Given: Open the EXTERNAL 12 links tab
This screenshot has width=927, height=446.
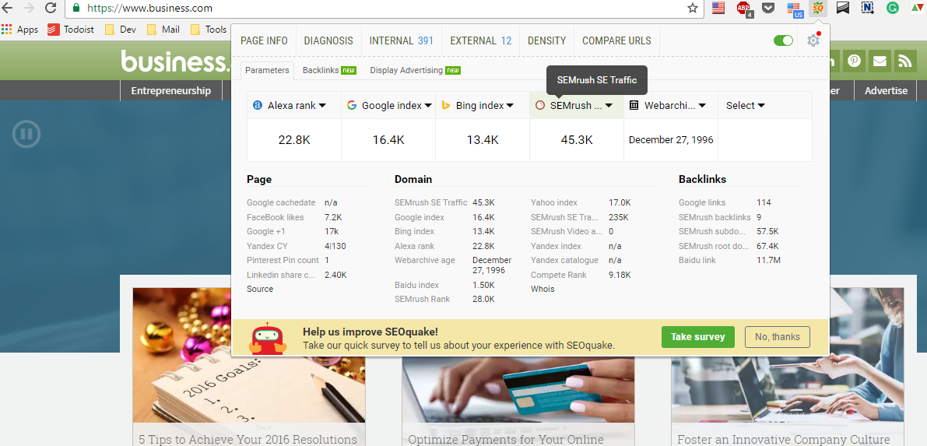Looking at the screenshot, I should pos(481,40).
